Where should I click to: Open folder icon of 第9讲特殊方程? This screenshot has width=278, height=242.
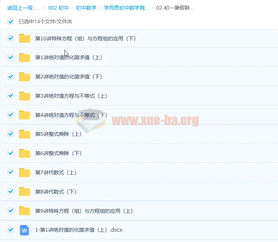tap(24, 211)
